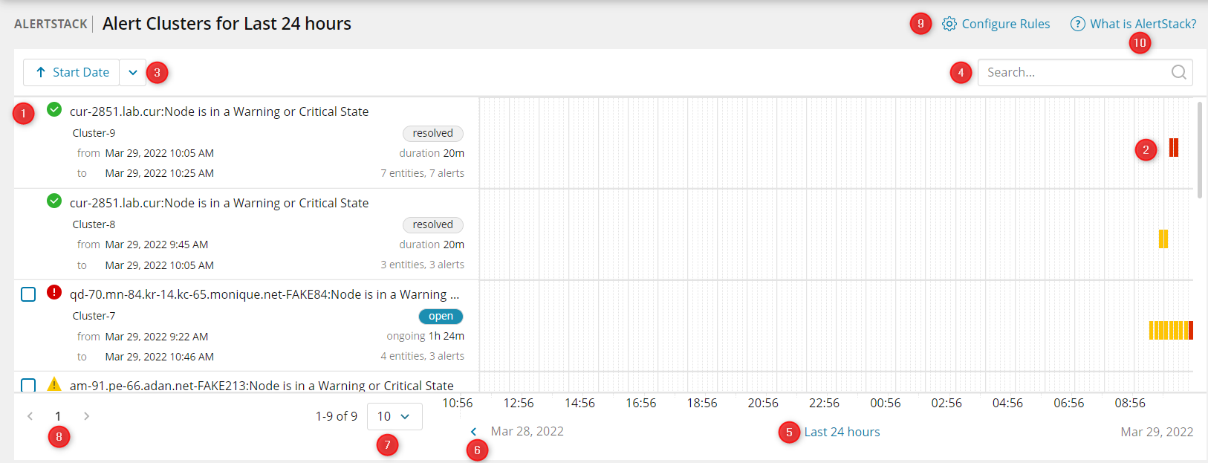Click the search magnifier icon
Screen dimensions: 1208x463
(1178, 72)
